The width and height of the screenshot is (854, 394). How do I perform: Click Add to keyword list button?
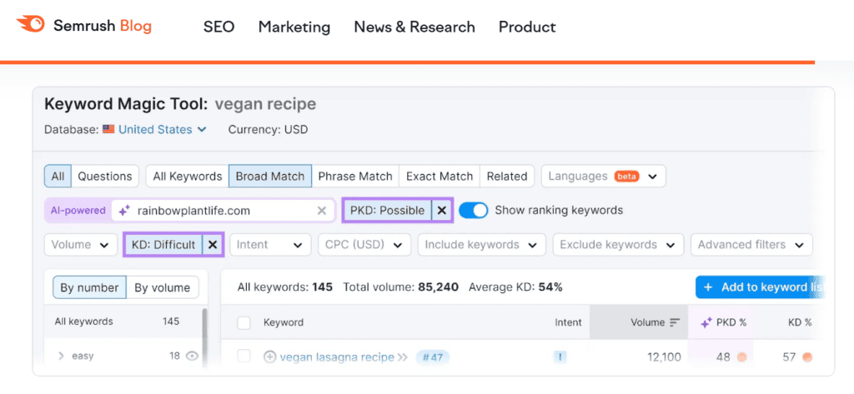click(x=761, y=287)
